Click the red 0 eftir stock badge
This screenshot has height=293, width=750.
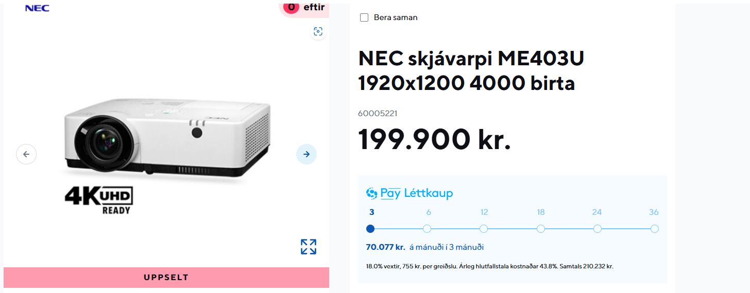[304, 8]
